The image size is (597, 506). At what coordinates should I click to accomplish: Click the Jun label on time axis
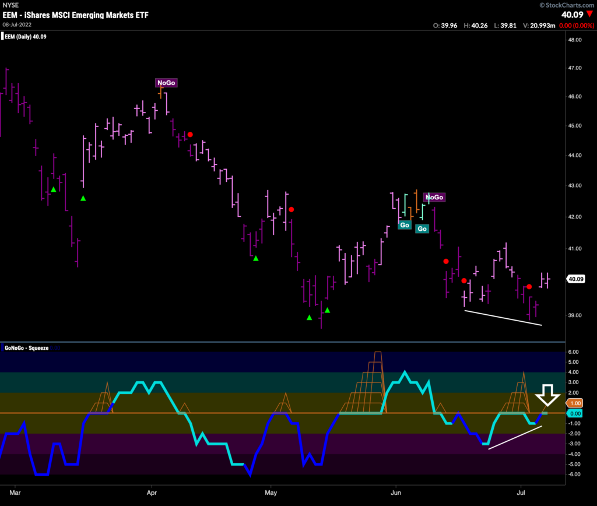pos(396,493)
